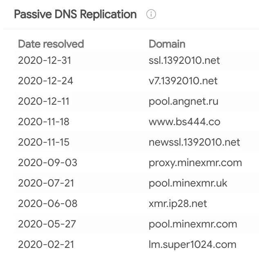This screenshot has width=259, height=261.
Task: Click the 2020-02-21 resolved date
Action: tap(46, 245)
